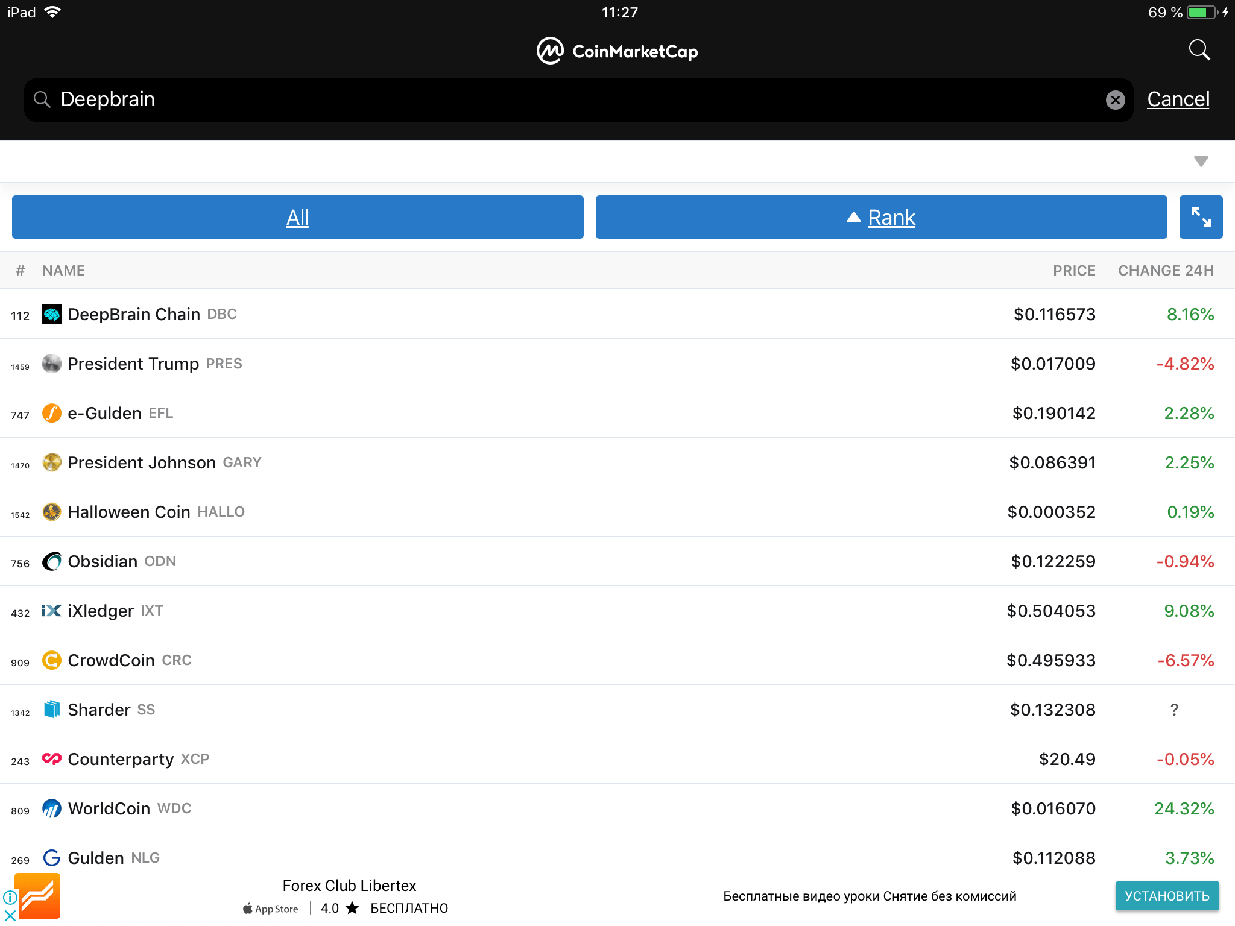Viewport: 1235px width, 926px height.
Task: Tap Sharder question mark change value
Action: point(1174,710)
